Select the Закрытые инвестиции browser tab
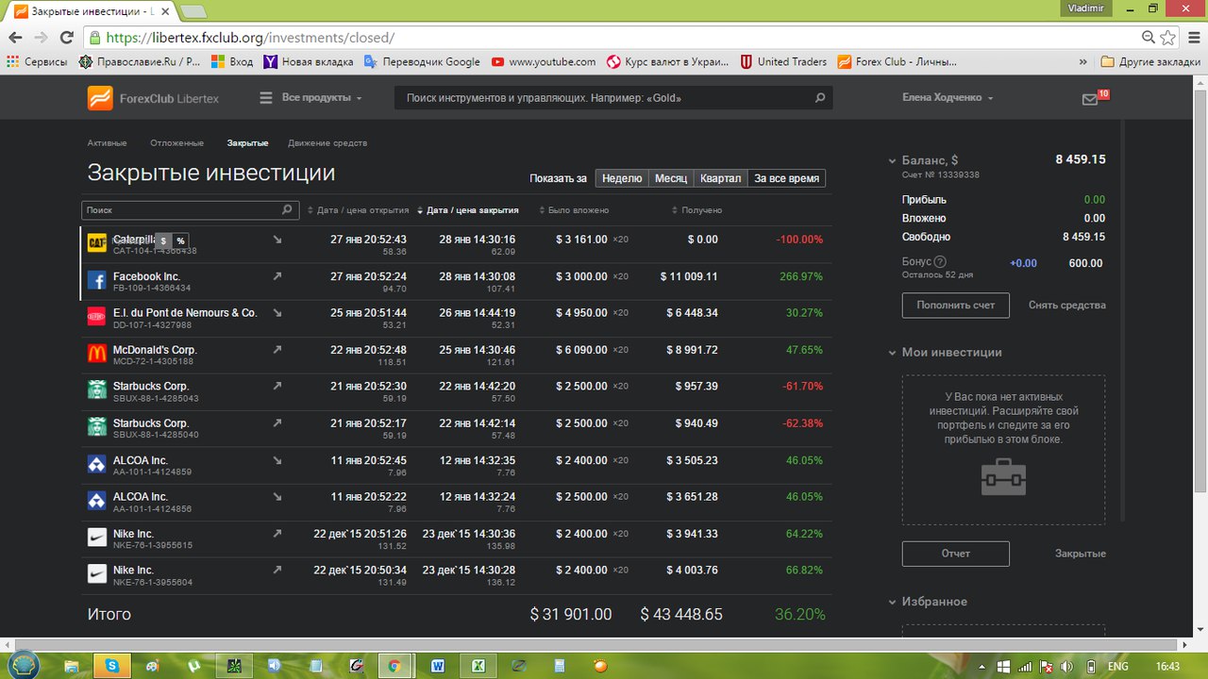The width and height of the screenshot is (1208, 679). click(x=90, y=11)
